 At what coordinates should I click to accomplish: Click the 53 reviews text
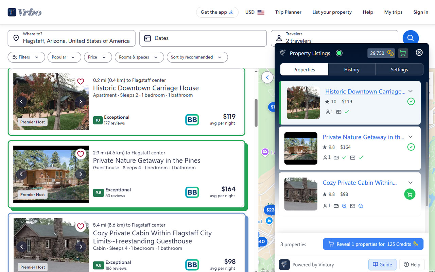pos(115,196)
